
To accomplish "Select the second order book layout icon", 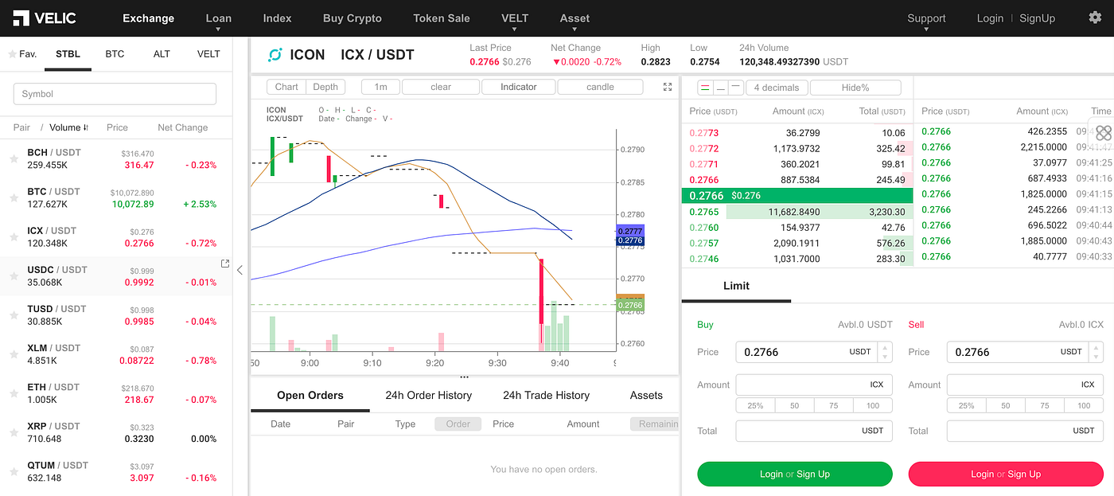I will (720, 88).
